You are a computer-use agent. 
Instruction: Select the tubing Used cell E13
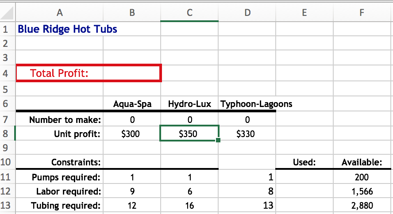tap(304, 206)
